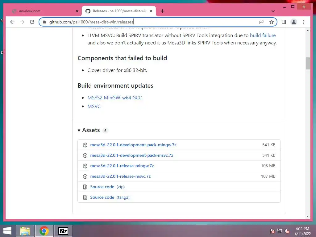Click the Chrome taskbar icon
This screenshot has width=316, height=237.
[44, 231]
